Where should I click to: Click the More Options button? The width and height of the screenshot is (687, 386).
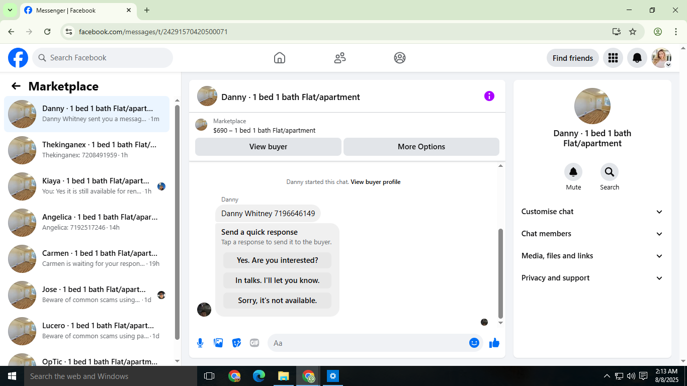click(421, 147)
